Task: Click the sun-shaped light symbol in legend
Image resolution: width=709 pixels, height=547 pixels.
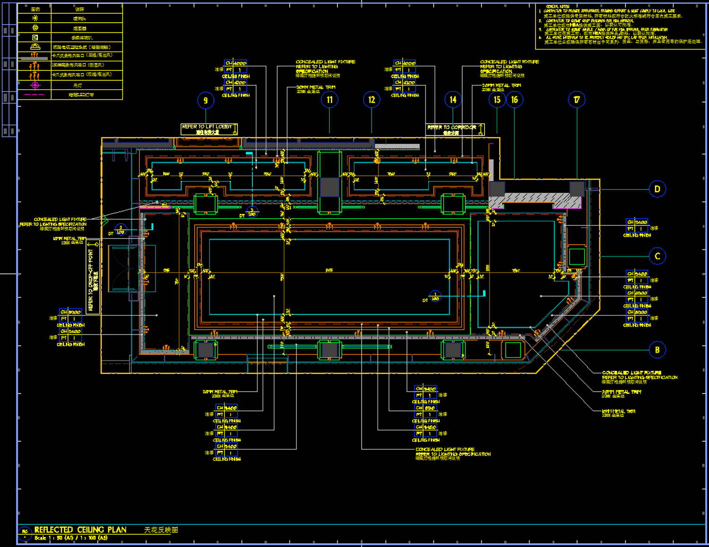Action: pos(35,18)
